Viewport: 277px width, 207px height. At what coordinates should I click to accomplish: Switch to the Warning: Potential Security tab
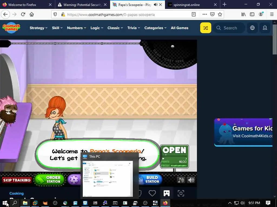click(x=83, y=5)
